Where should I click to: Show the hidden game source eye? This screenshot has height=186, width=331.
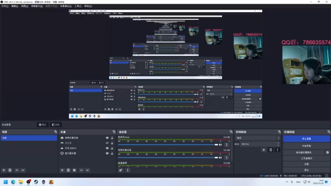(107, 143)
